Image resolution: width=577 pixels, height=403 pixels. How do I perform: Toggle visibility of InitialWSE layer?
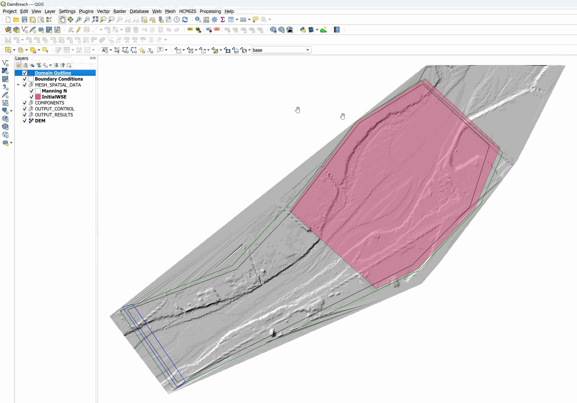[32, 97]
